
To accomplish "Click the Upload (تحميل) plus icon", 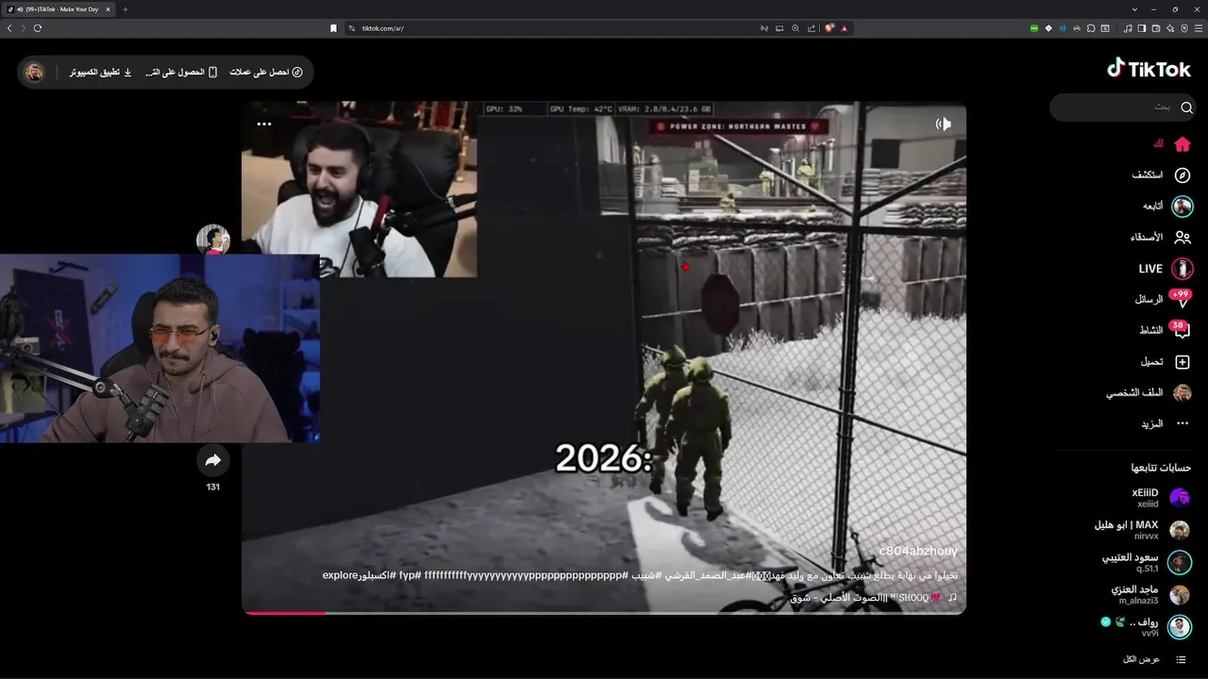I will [1183, 362].
